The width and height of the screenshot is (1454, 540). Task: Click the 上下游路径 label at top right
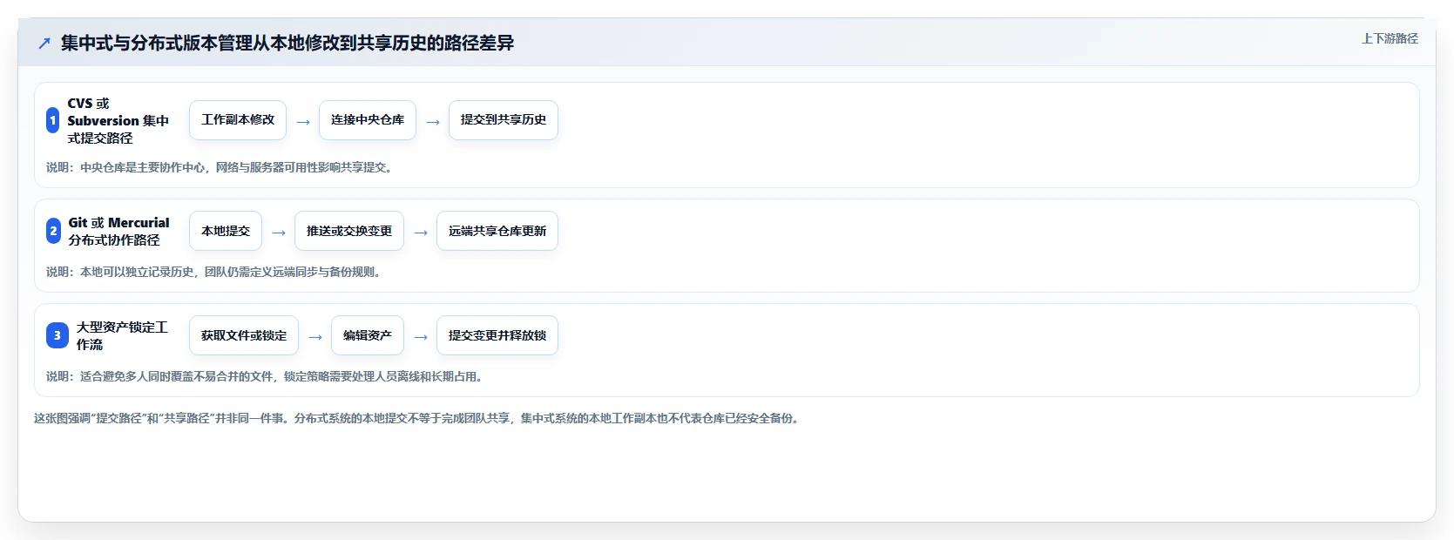[x=1390, y=38]
